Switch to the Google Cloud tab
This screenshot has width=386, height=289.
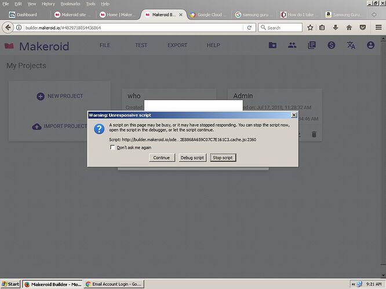[209, 14]
